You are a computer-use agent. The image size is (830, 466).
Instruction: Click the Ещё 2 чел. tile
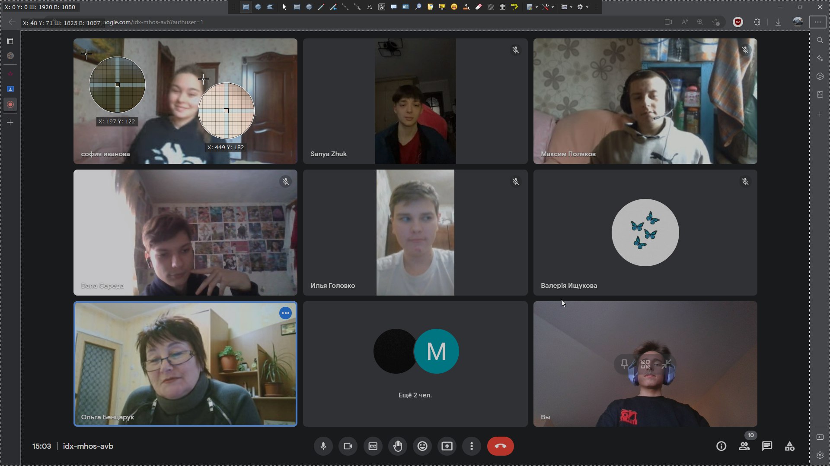click(x=415, y=364)
